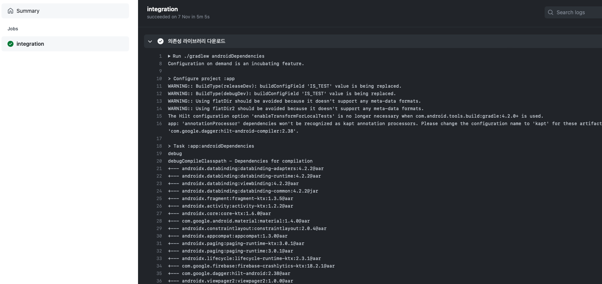Open the Summary sidebar item

65,11
